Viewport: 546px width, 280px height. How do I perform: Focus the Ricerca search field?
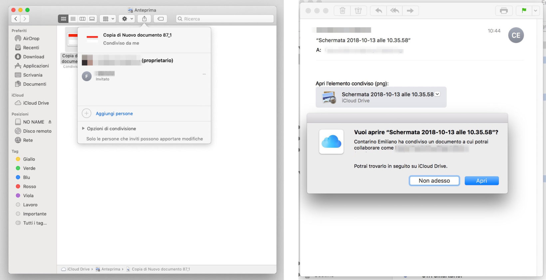225,19
